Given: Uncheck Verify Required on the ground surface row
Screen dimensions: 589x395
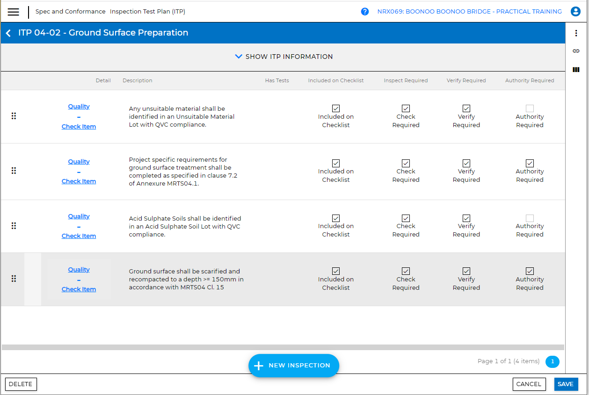Looking at the screenshot, I should tap(466, 271).
